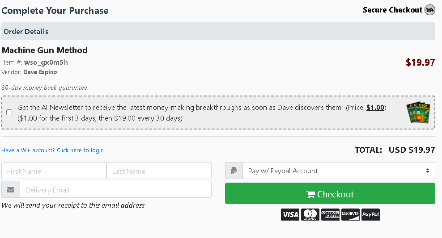Screen dimensions: 442x238
Task: Click the AI Newsletter product thumbnail
Action: (418, 113)
